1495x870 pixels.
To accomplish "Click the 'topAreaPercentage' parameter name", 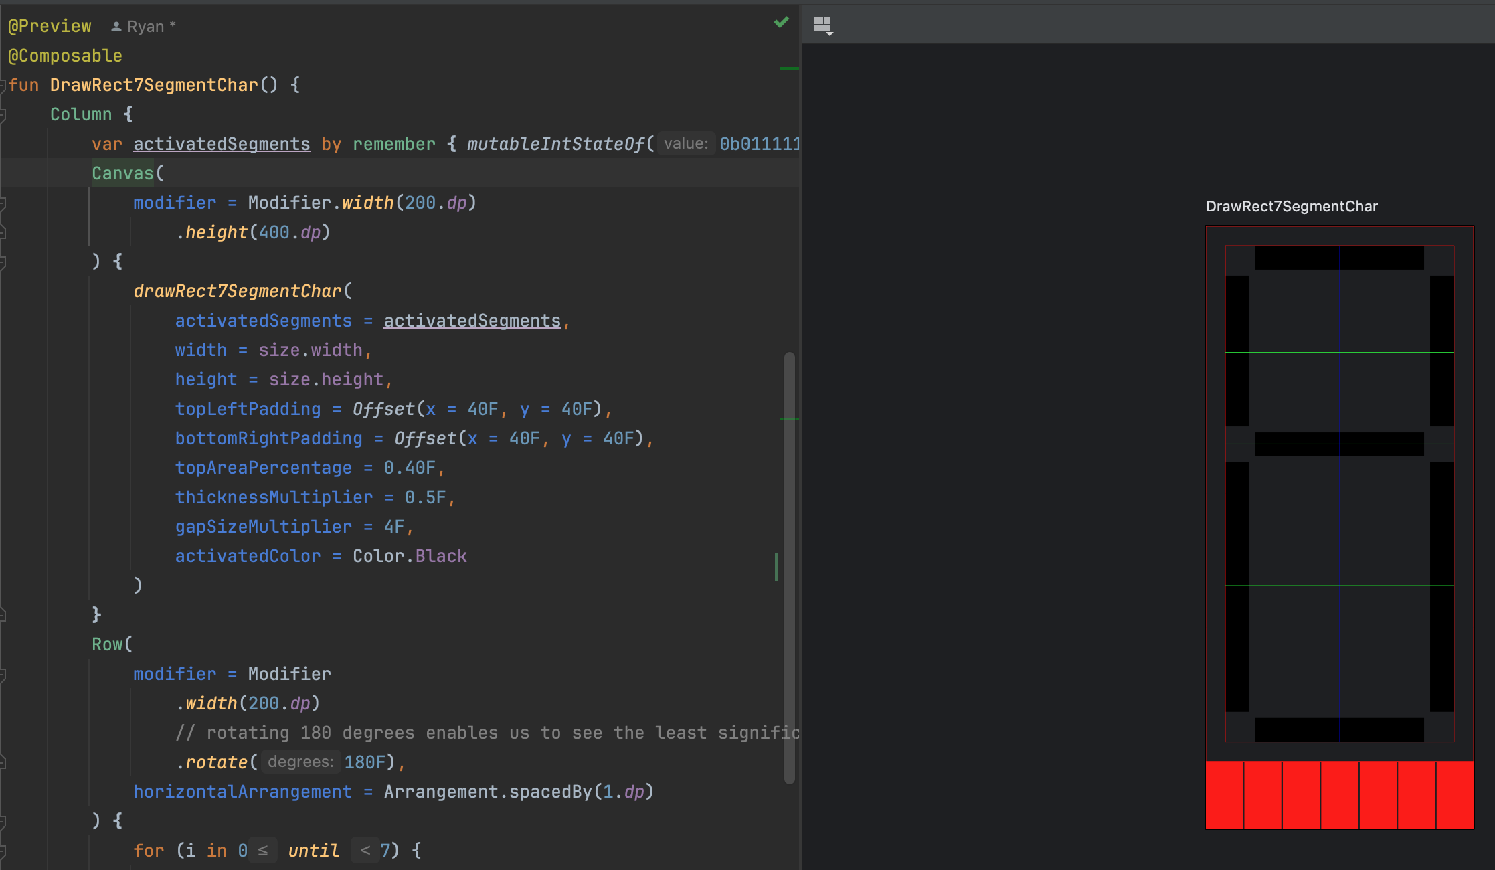I will (x=263, y=468).
